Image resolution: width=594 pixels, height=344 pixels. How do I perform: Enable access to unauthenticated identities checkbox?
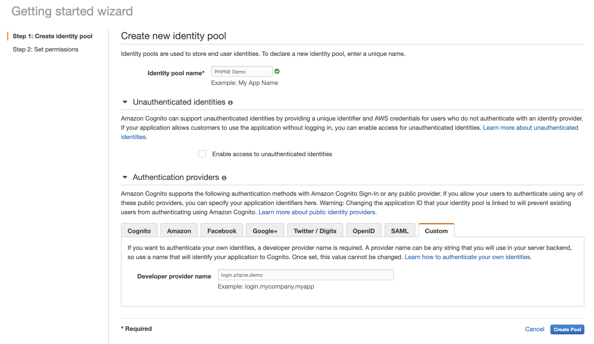click(202, 154)
